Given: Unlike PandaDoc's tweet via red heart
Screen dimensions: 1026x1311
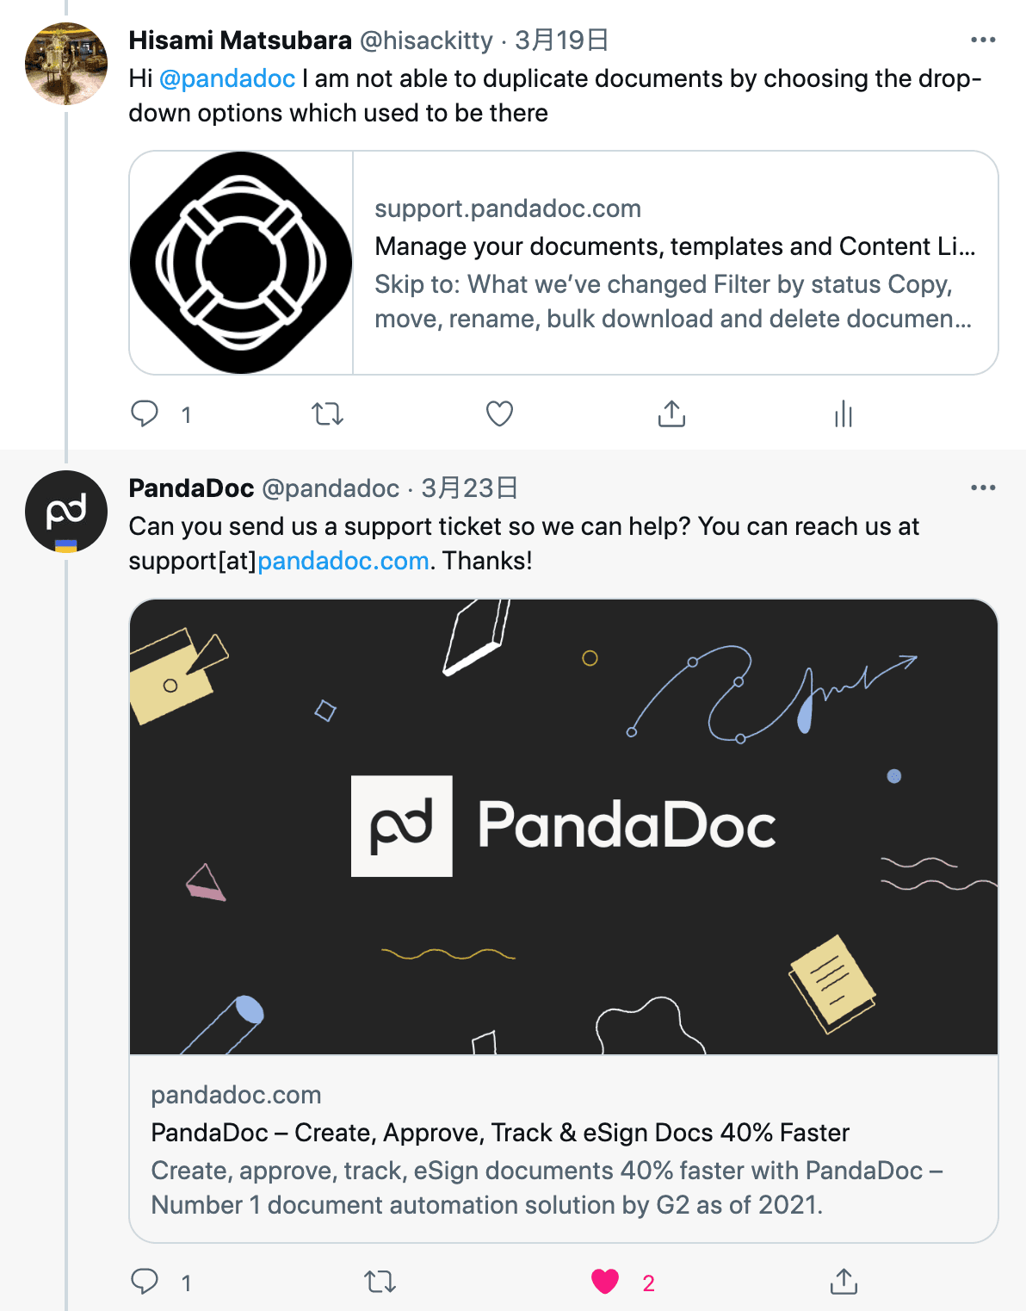Looking at the screenshot, I should 605,1282.
